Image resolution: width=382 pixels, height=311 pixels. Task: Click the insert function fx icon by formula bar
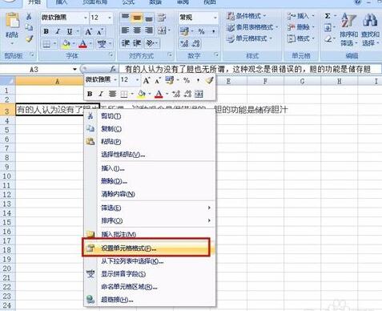[x=113, y=69]
